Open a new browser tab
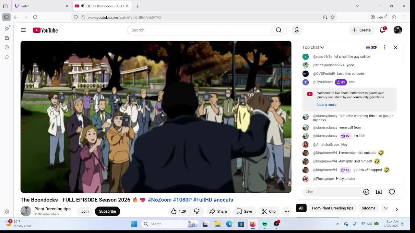The image size is (415, 233). click(137, 6)
